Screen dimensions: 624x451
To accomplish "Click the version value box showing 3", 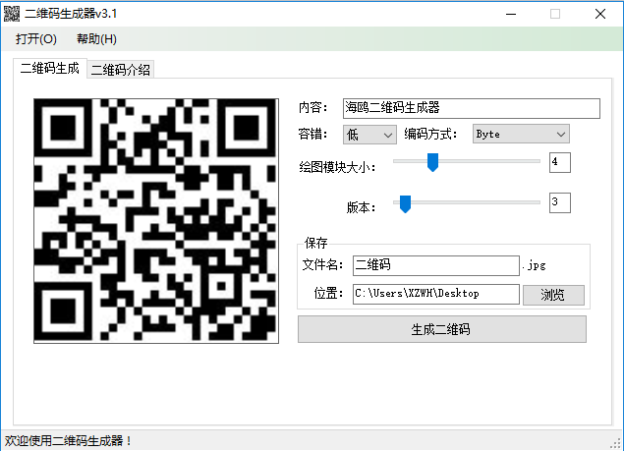I will click(x=559, y=203).
